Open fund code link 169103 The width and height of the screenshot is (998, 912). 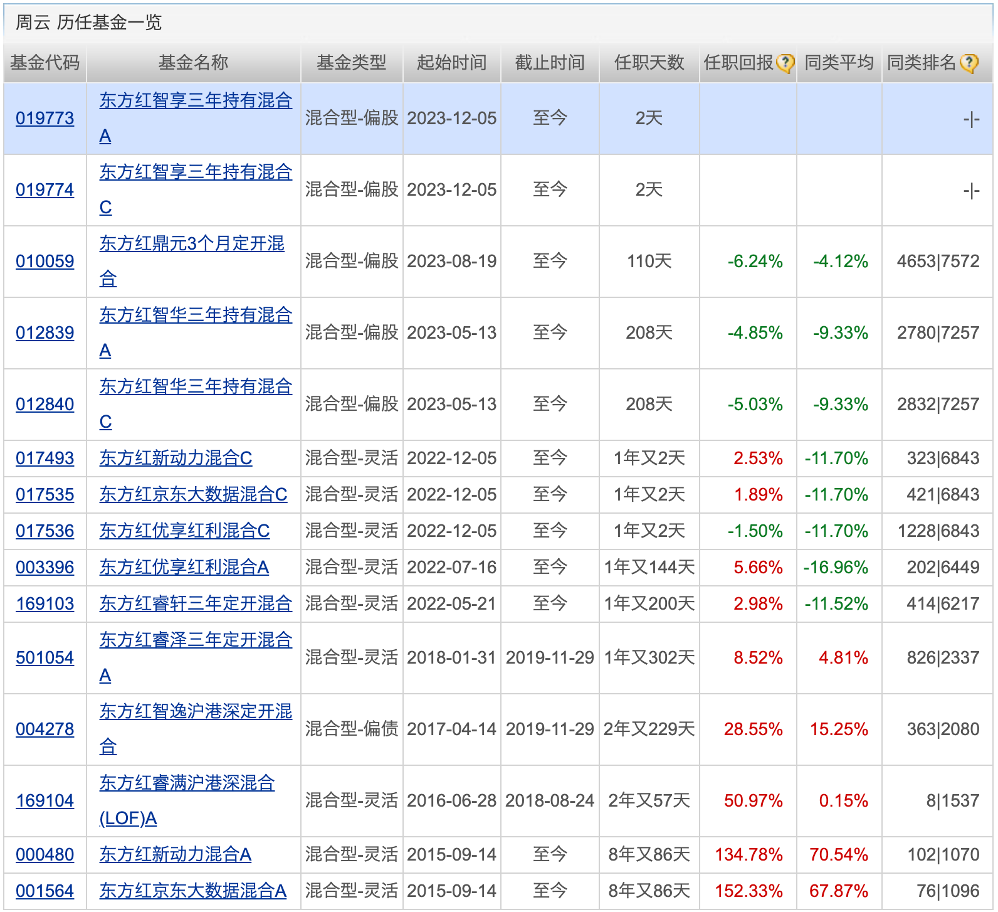pos(45,604)
